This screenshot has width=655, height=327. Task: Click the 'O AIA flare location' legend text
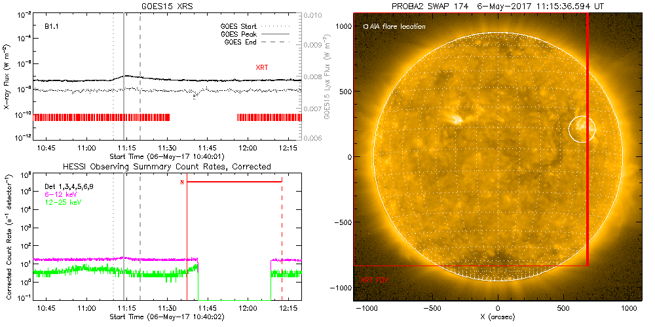point(394,27)
